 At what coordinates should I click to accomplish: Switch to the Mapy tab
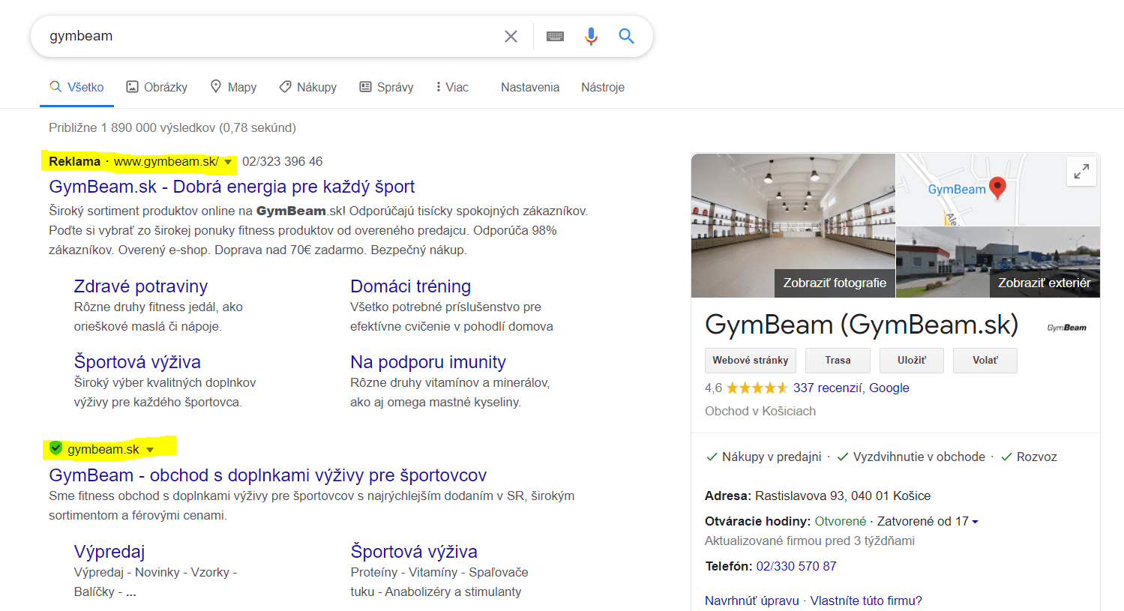[x=233, y=87]
